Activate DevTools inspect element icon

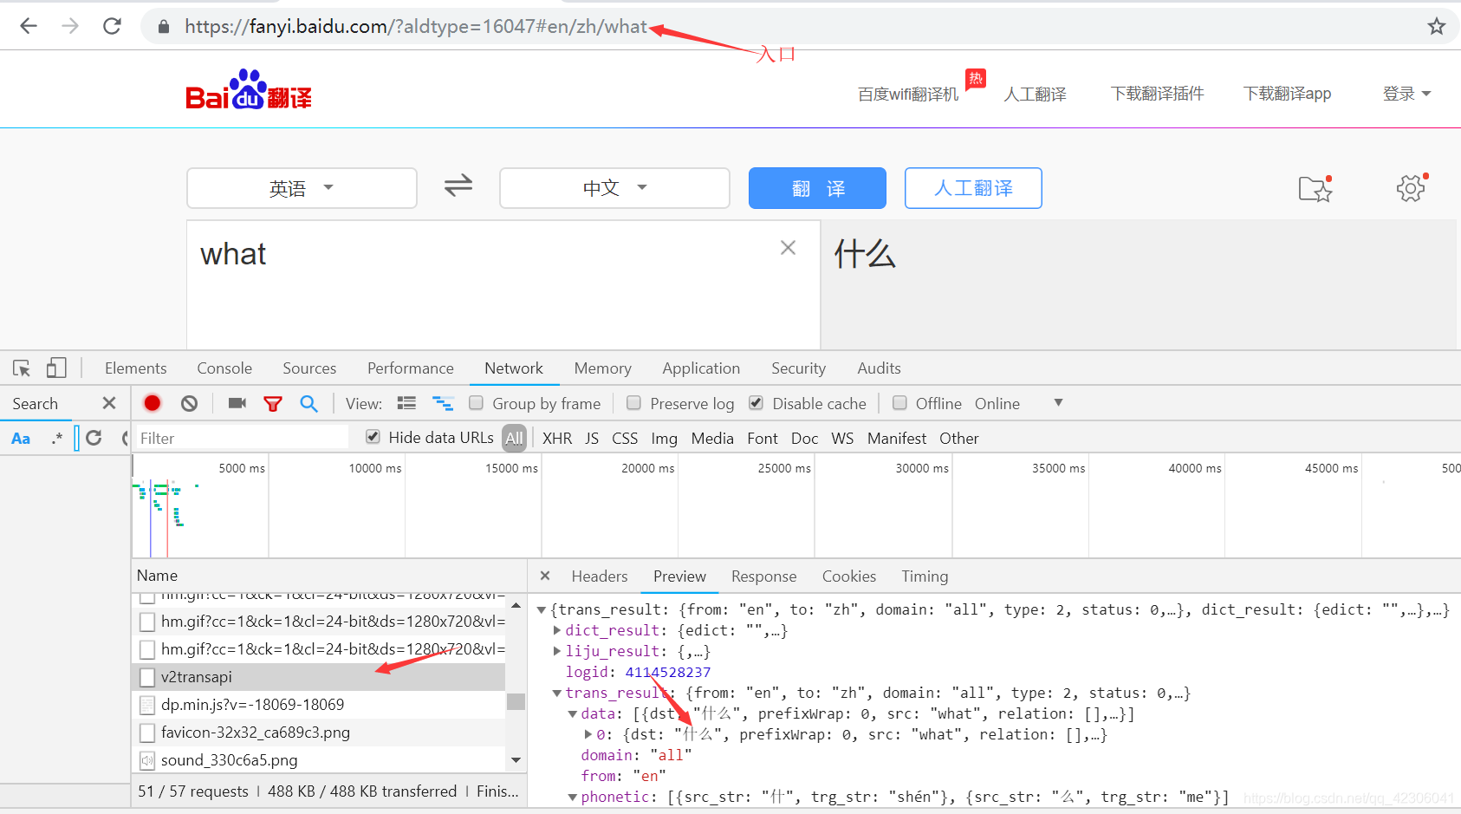[x=22, y=368]
